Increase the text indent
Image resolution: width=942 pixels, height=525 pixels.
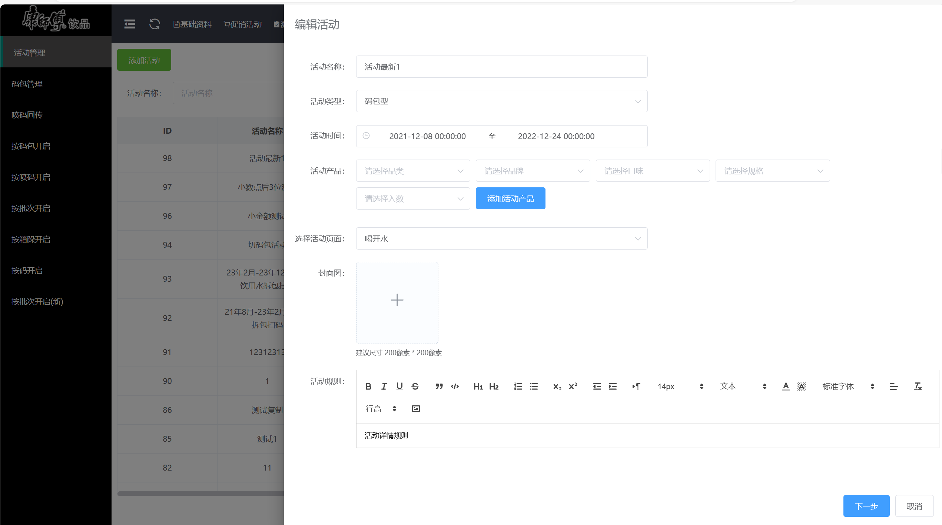coord(613,387)
